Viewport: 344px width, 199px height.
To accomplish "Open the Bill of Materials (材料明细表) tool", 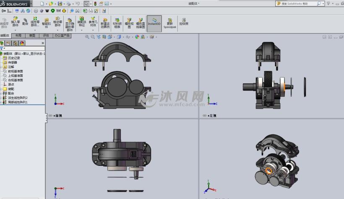I will pyautogui.click(x=117, y=23).
